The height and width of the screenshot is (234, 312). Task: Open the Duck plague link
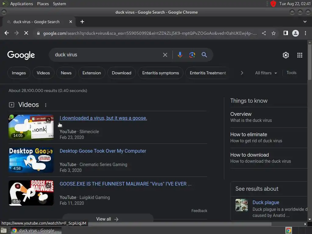point(266,202)
